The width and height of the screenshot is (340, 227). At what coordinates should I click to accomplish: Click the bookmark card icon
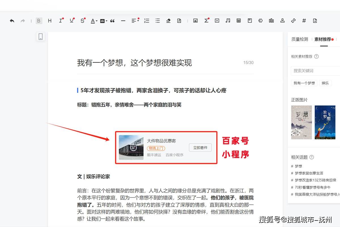coord(250,21)
